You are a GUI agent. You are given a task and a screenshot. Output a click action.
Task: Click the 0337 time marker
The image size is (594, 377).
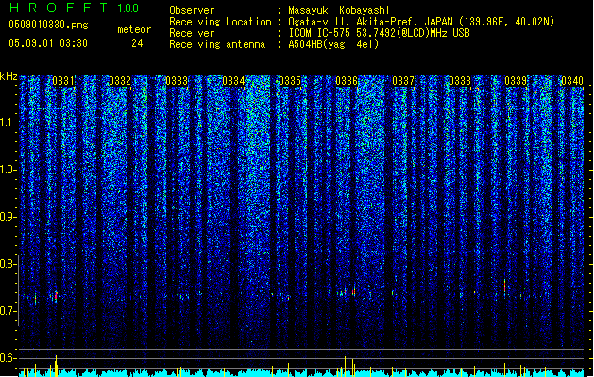pos(403,81)
